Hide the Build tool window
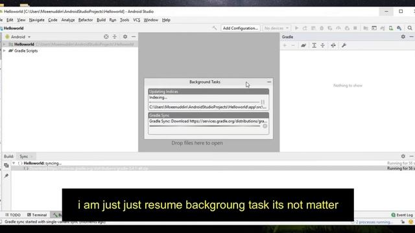This screenshot has height=233, width=415. (411, 156)
